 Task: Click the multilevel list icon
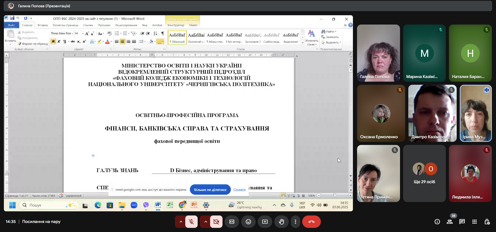click(x=133, y=33)
